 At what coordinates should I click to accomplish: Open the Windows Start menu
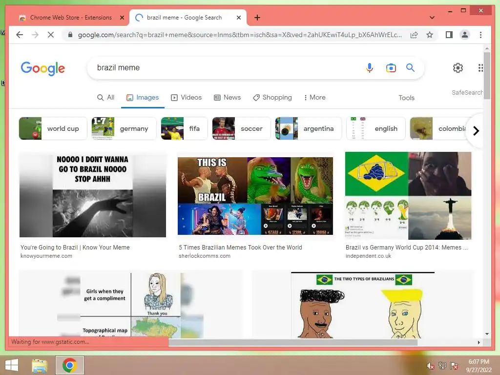click(x=12, y=365)
